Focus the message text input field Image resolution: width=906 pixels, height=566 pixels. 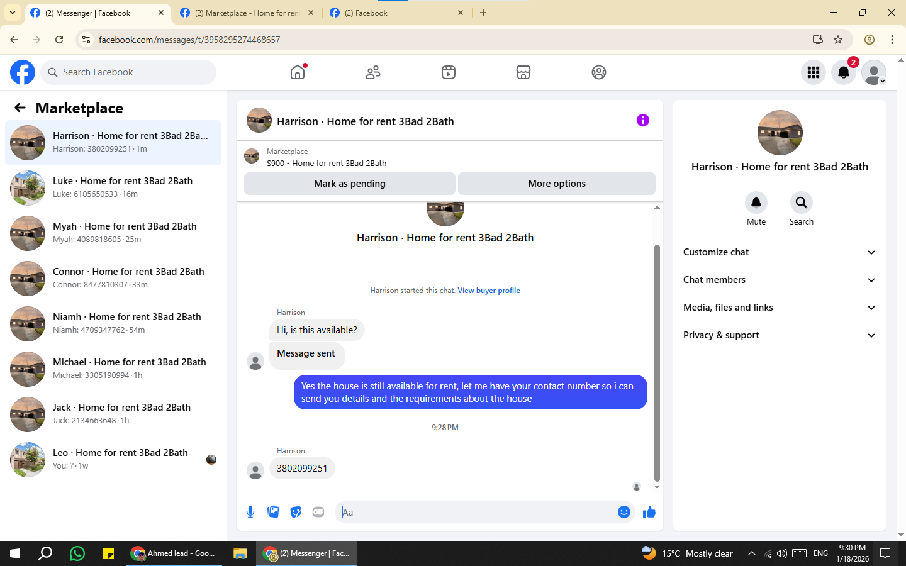476,512
